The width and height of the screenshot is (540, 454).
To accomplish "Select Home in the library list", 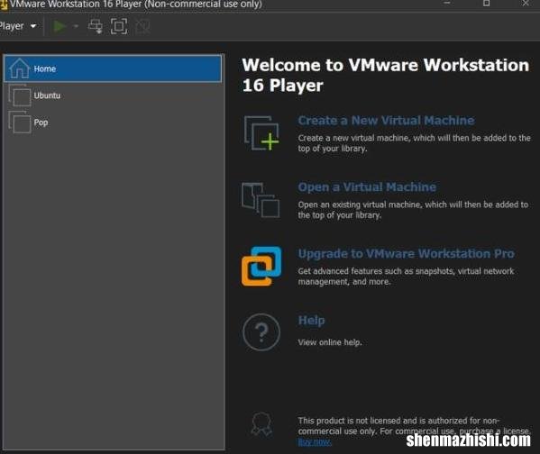I will 113,68.
